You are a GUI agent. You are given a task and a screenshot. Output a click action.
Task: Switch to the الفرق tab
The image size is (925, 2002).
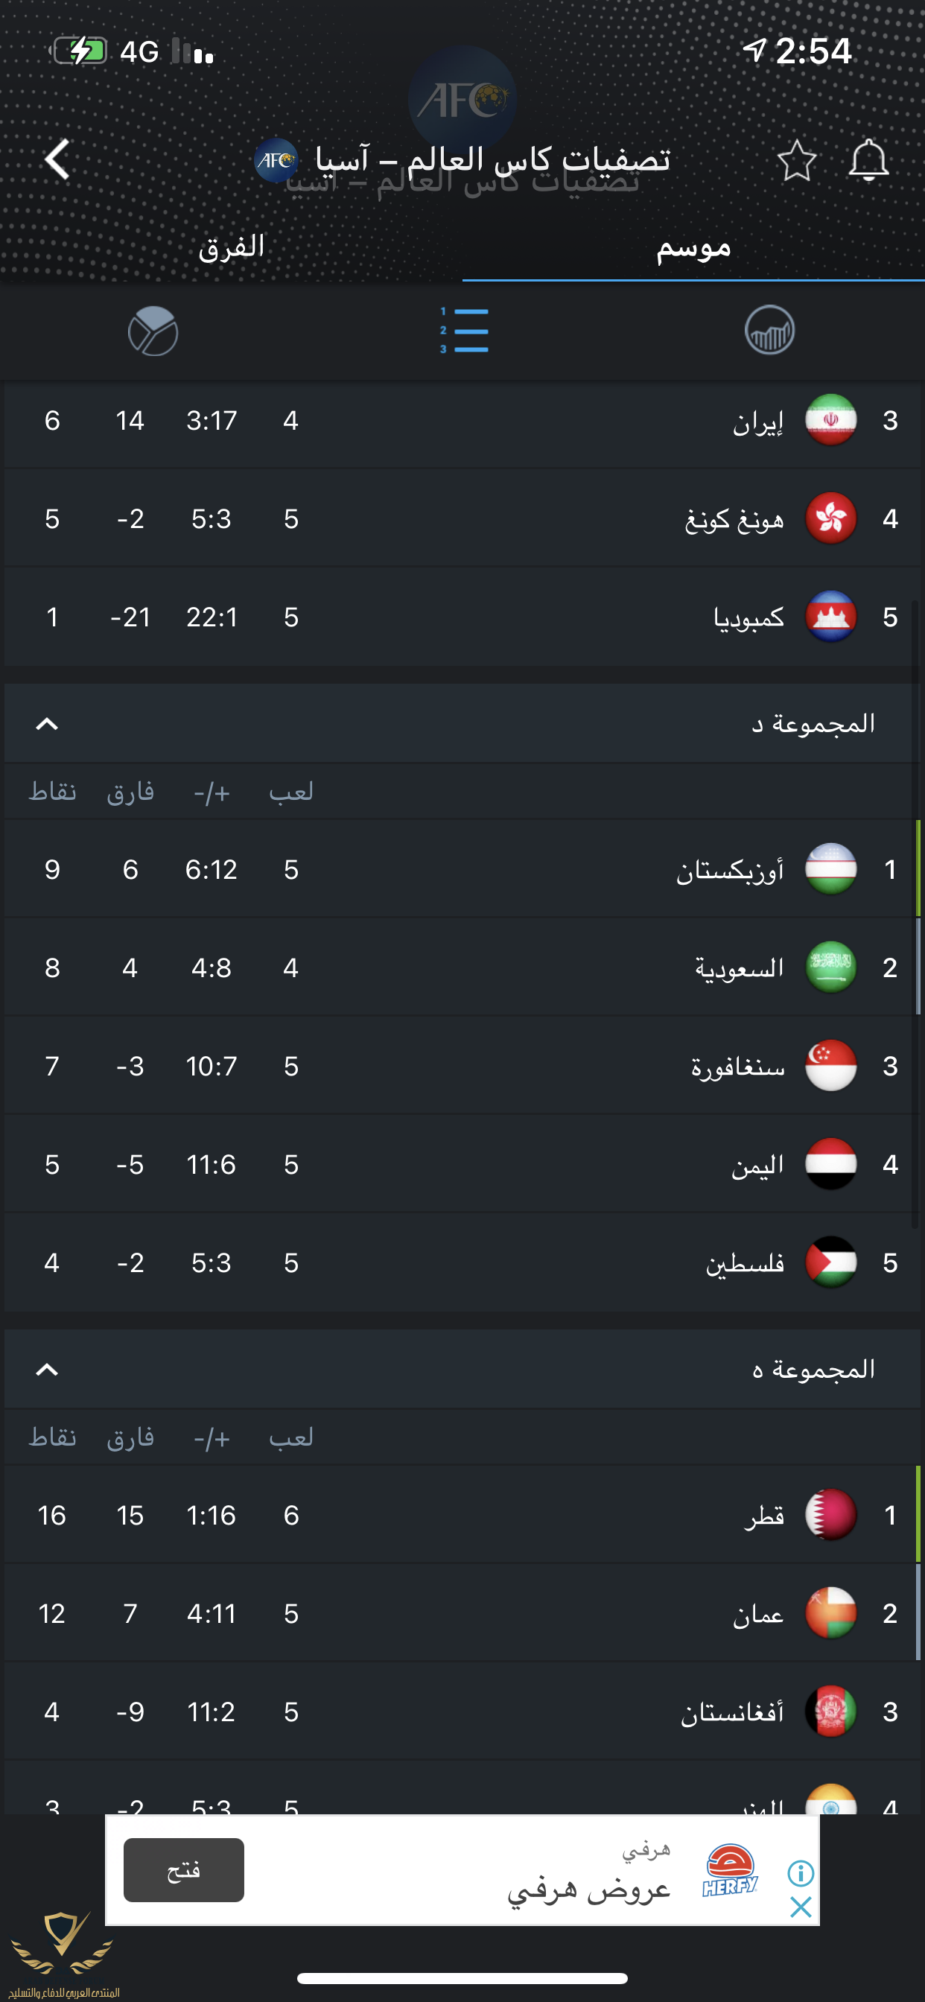pyautogui.click(x=232, y=247)
